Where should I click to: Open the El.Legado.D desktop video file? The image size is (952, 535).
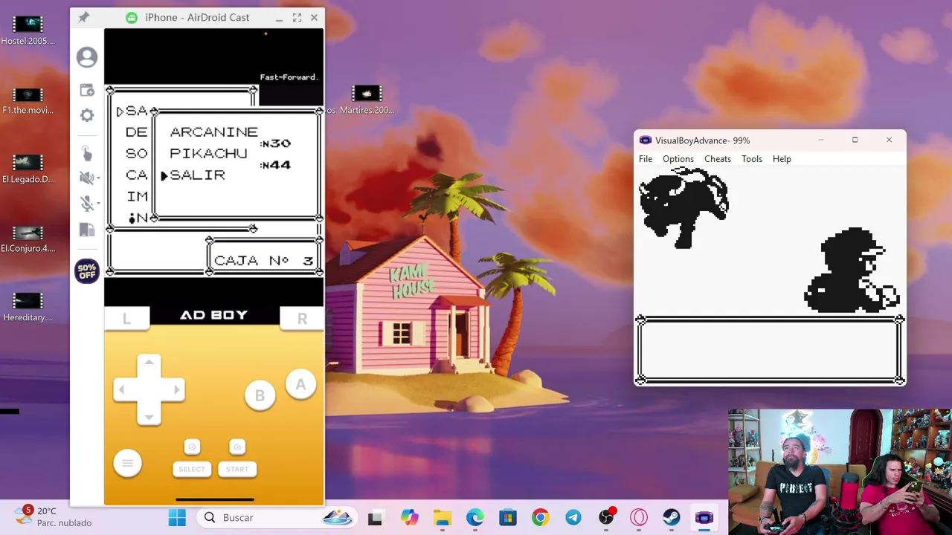point(28,169)
